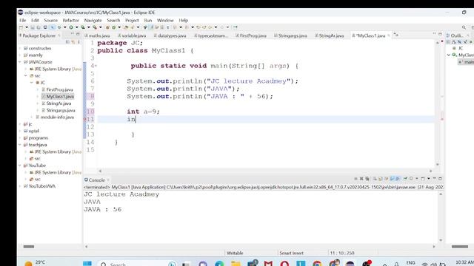474x266 pixels.
Task: Switch to the datatypes.java tab
Action: pos(170,35)
